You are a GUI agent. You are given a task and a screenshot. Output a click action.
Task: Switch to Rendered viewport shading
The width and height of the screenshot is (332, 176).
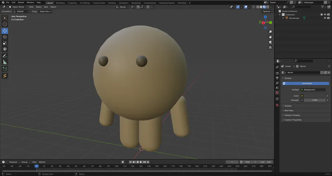point(268,7)
